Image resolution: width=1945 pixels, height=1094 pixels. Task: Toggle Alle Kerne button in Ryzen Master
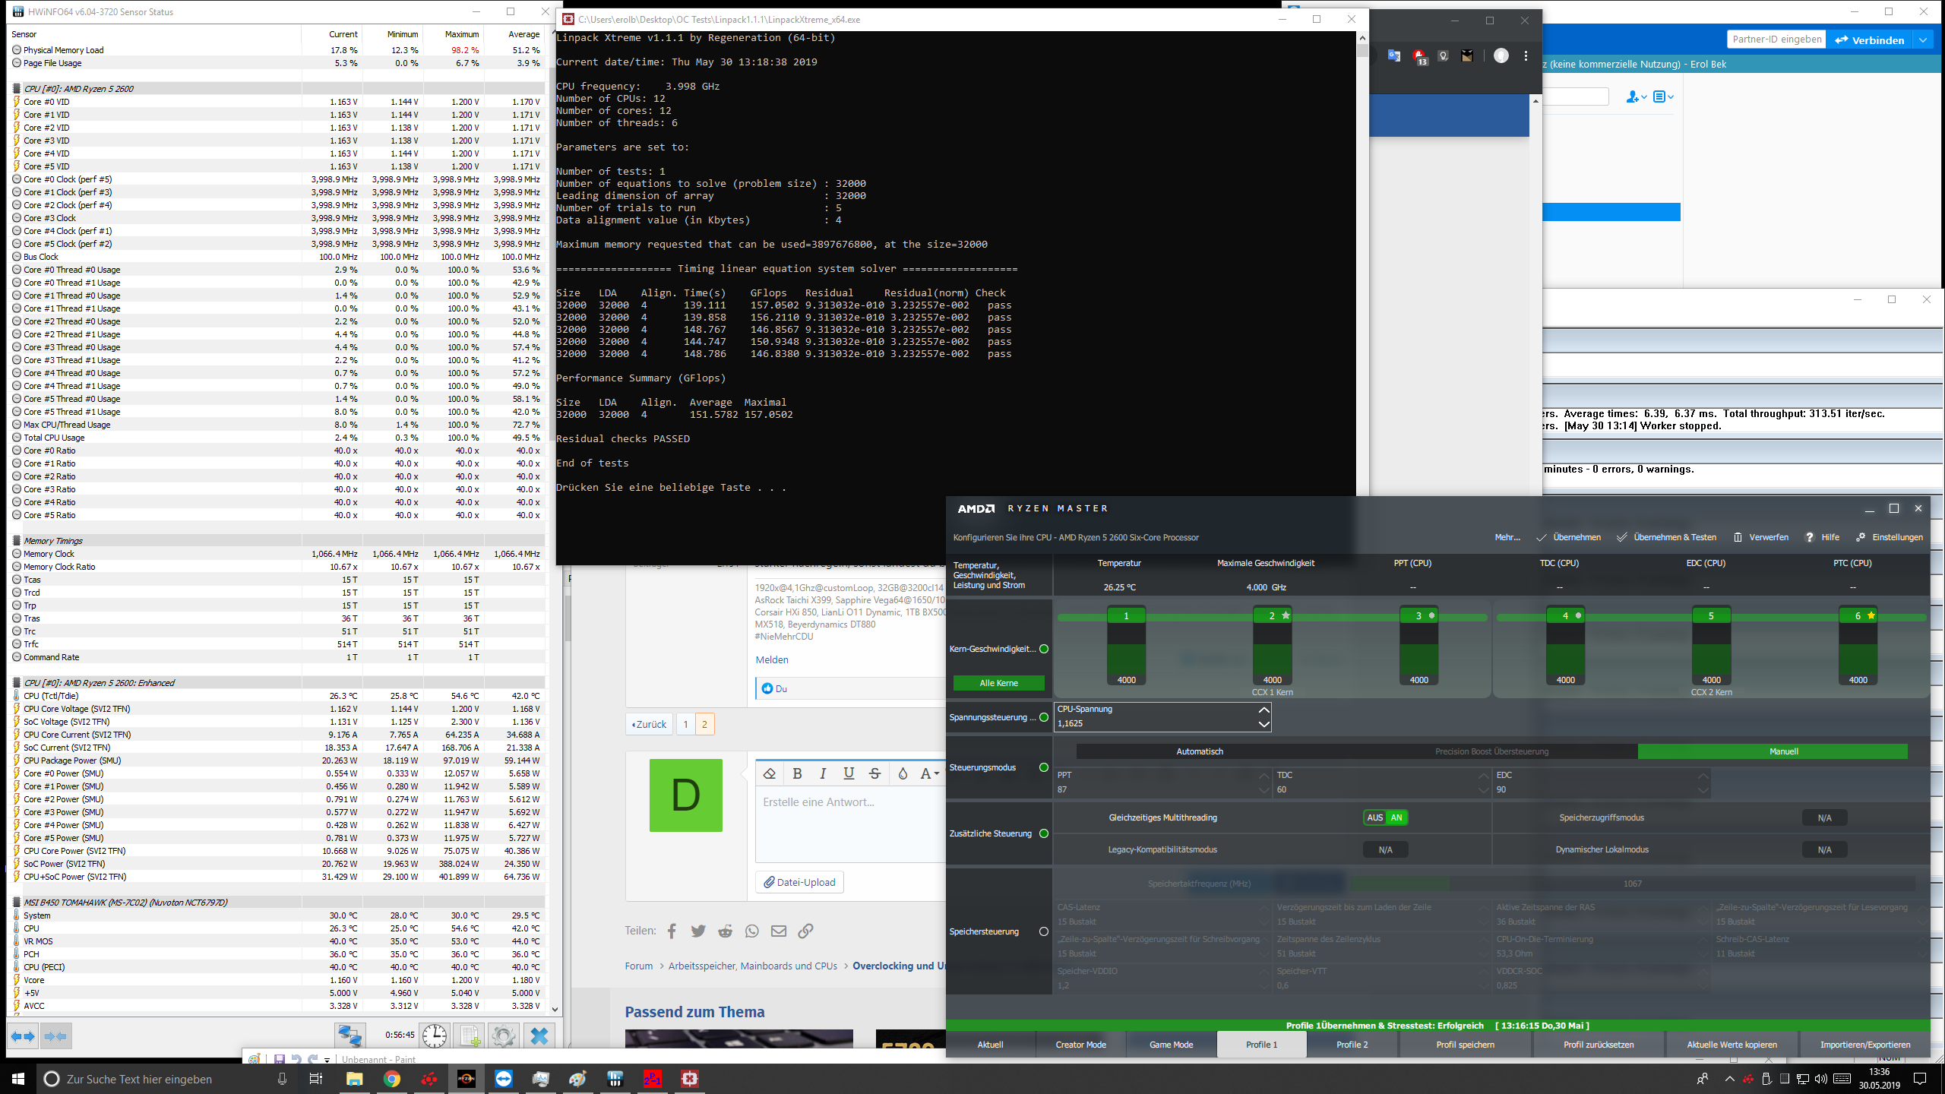point(998,683)
